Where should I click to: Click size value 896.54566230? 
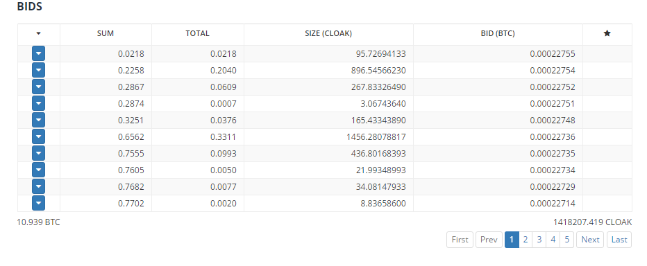point(379,71)
